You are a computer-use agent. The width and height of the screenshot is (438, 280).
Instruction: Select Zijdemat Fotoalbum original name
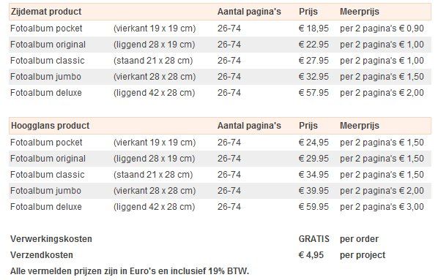tap(48, 45)
